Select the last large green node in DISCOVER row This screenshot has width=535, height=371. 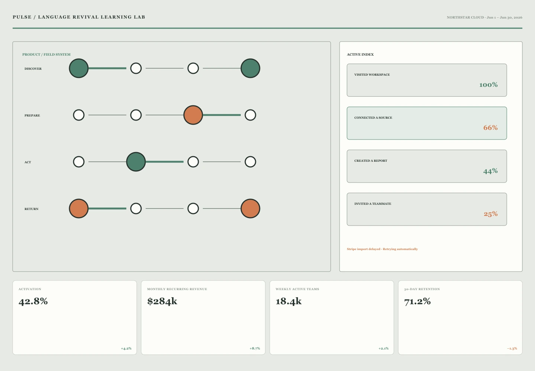coord(250,68)
